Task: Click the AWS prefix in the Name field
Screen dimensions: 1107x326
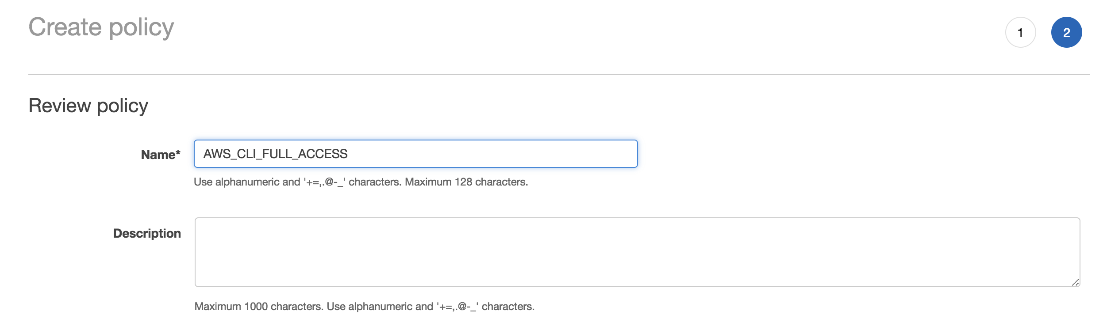Action: [x=217, y=154]
